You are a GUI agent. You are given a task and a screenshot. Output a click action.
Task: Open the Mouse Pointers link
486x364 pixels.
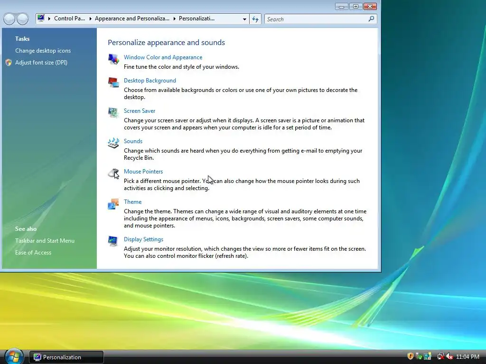(x=143, y=172)
